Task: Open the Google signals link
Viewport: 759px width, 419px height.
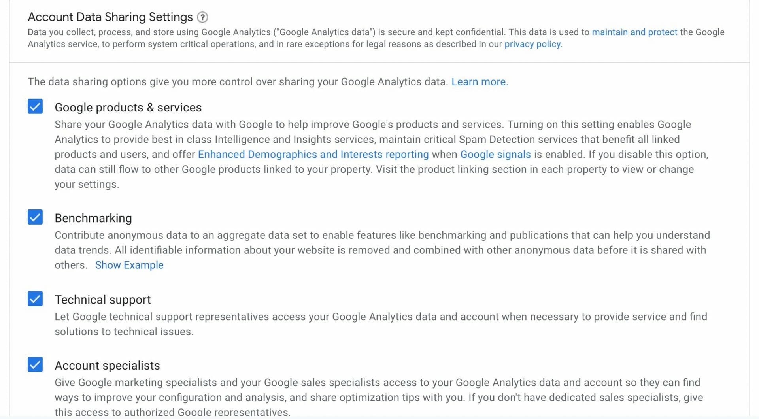Action: [x=495, y=154]
